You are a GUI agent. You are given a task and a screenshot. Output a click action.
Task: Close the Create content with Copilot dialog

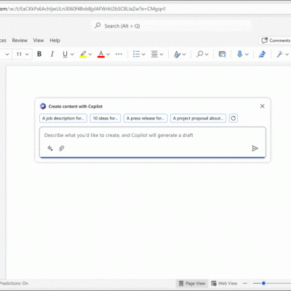click(262, 106)
